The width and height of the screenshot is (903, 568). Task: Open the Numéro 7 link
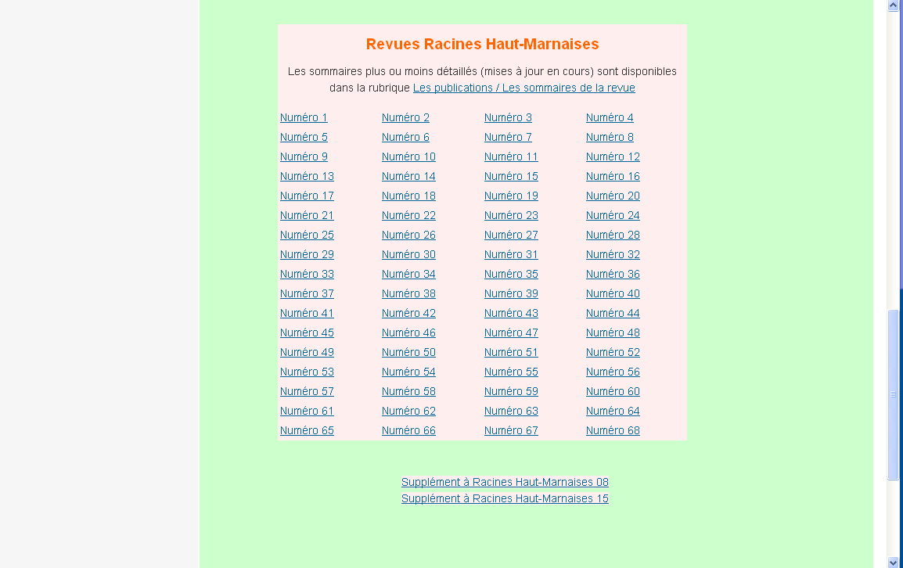pos(508,137)
